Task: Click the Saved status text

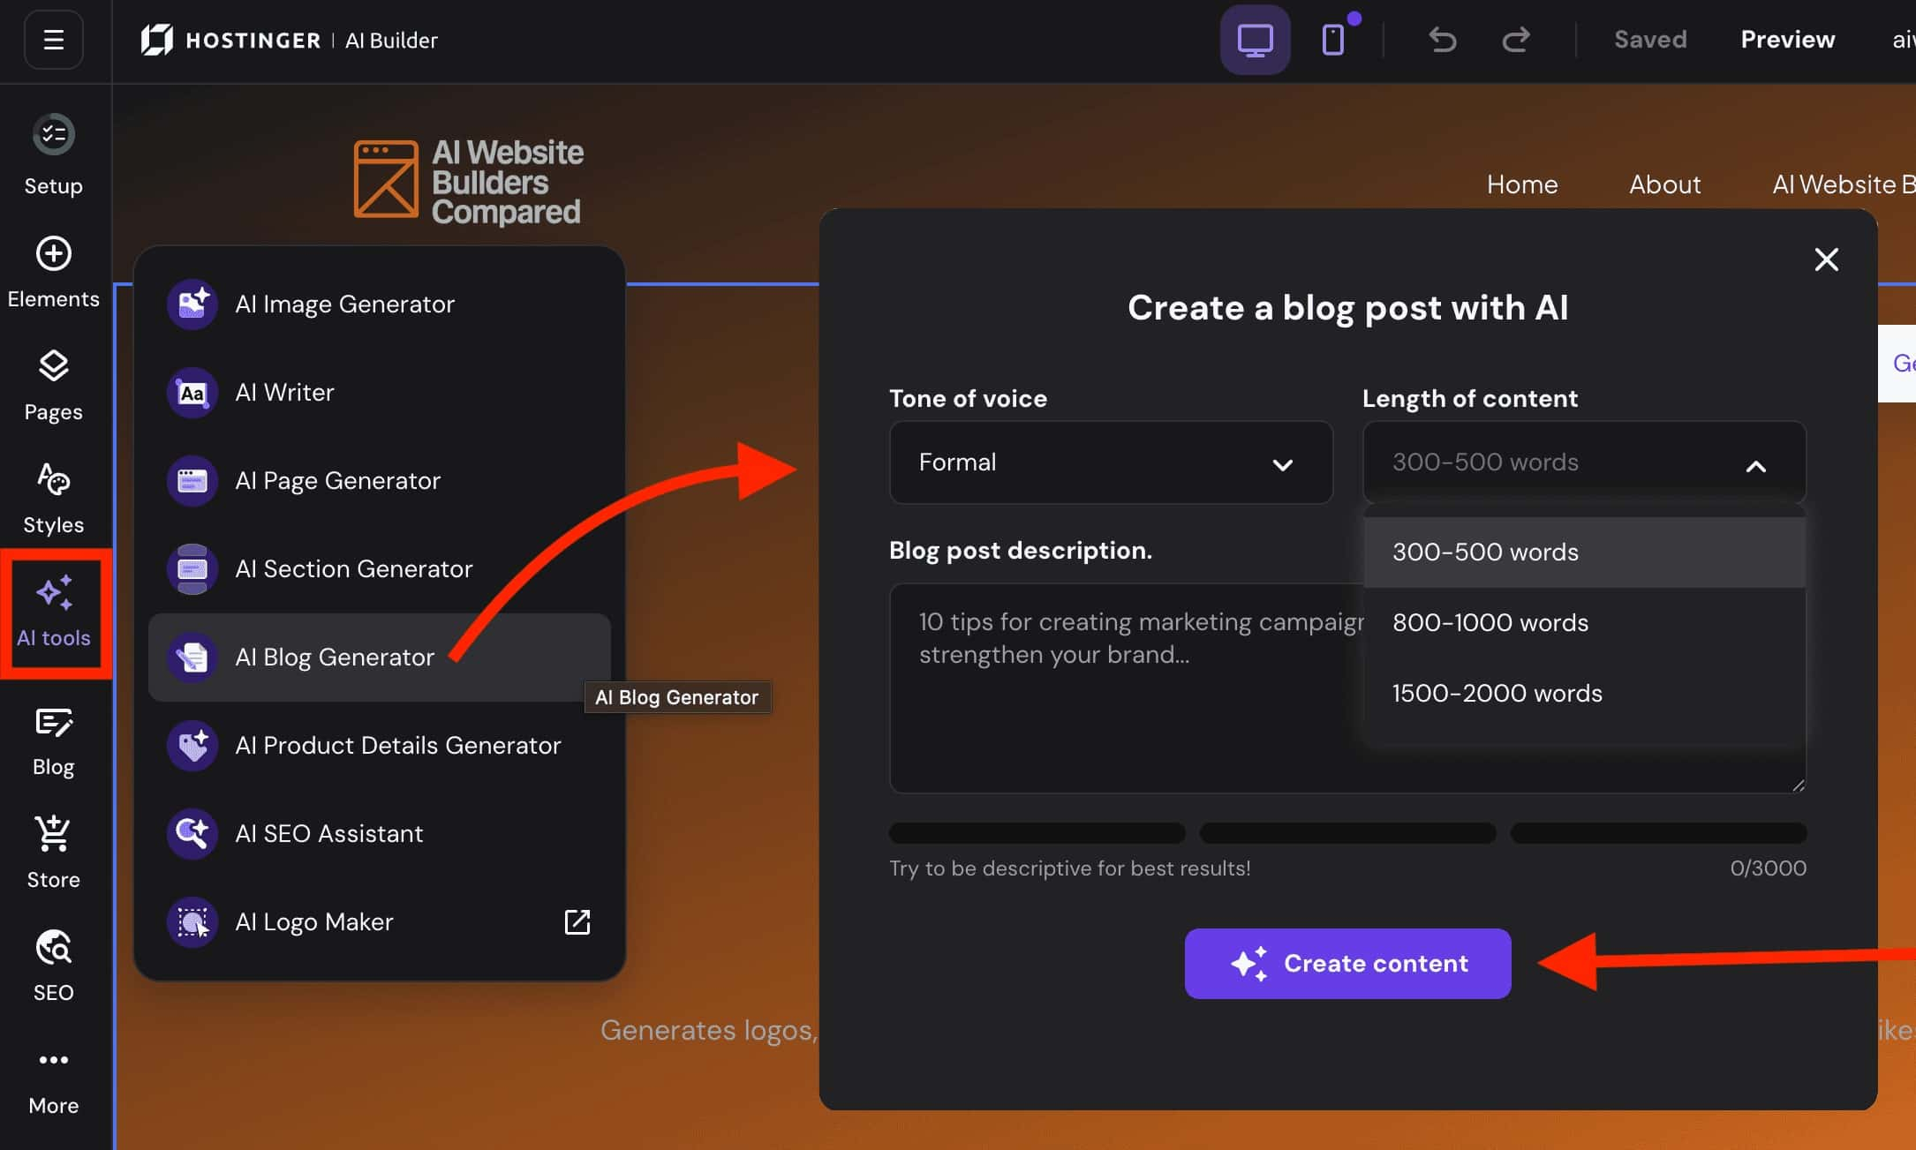Action: pyautogui.click(x=1650, y=40)
